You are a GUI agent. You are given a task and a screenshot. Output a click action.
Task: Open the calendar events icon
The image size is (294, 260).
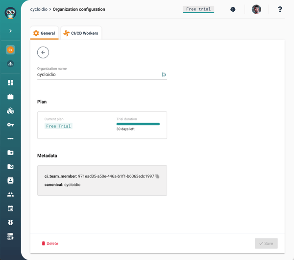pos(10,208)
